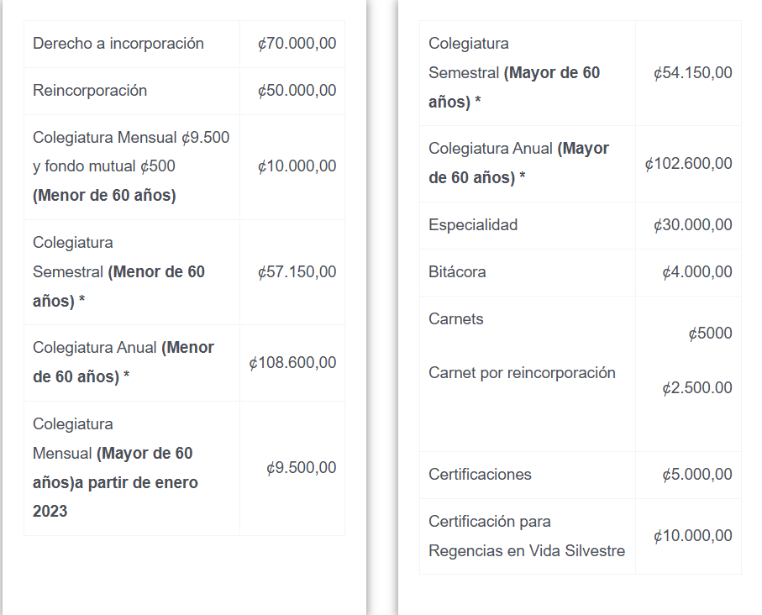The height and width of the screenshot is (615, 762).
Task: Select the ₡70.000,00 price cell
Action: [x=297, y=44]
